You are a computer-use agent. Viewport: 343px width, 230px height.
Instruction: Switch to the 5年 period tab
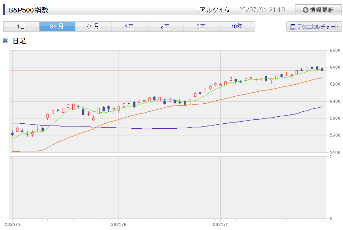[201, 26]
